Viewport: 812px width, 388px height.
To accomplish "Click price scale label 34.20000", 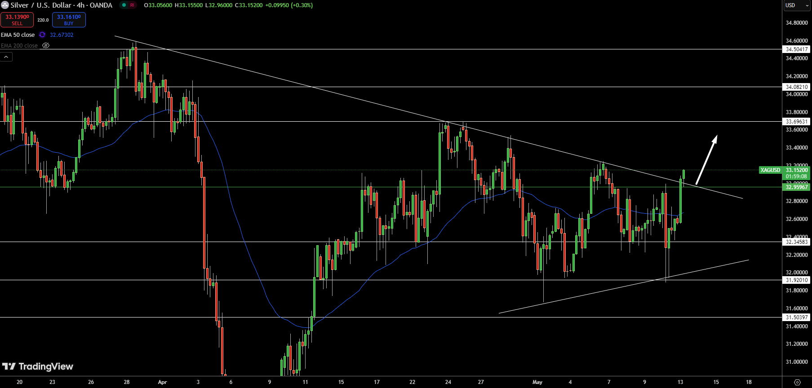I will pos(797,76).
